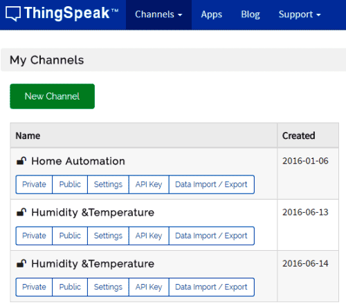The height and width of the screenshot is (304, 346).
Task: Expand the Support dropdown menu
Action: 300,15
